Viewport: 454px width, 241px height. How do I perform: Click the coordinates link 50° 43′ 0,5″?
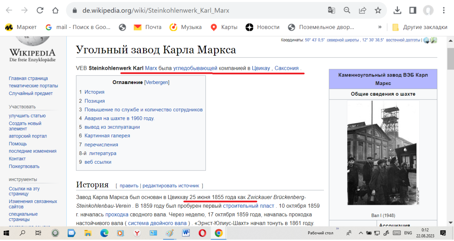point(315,40)
